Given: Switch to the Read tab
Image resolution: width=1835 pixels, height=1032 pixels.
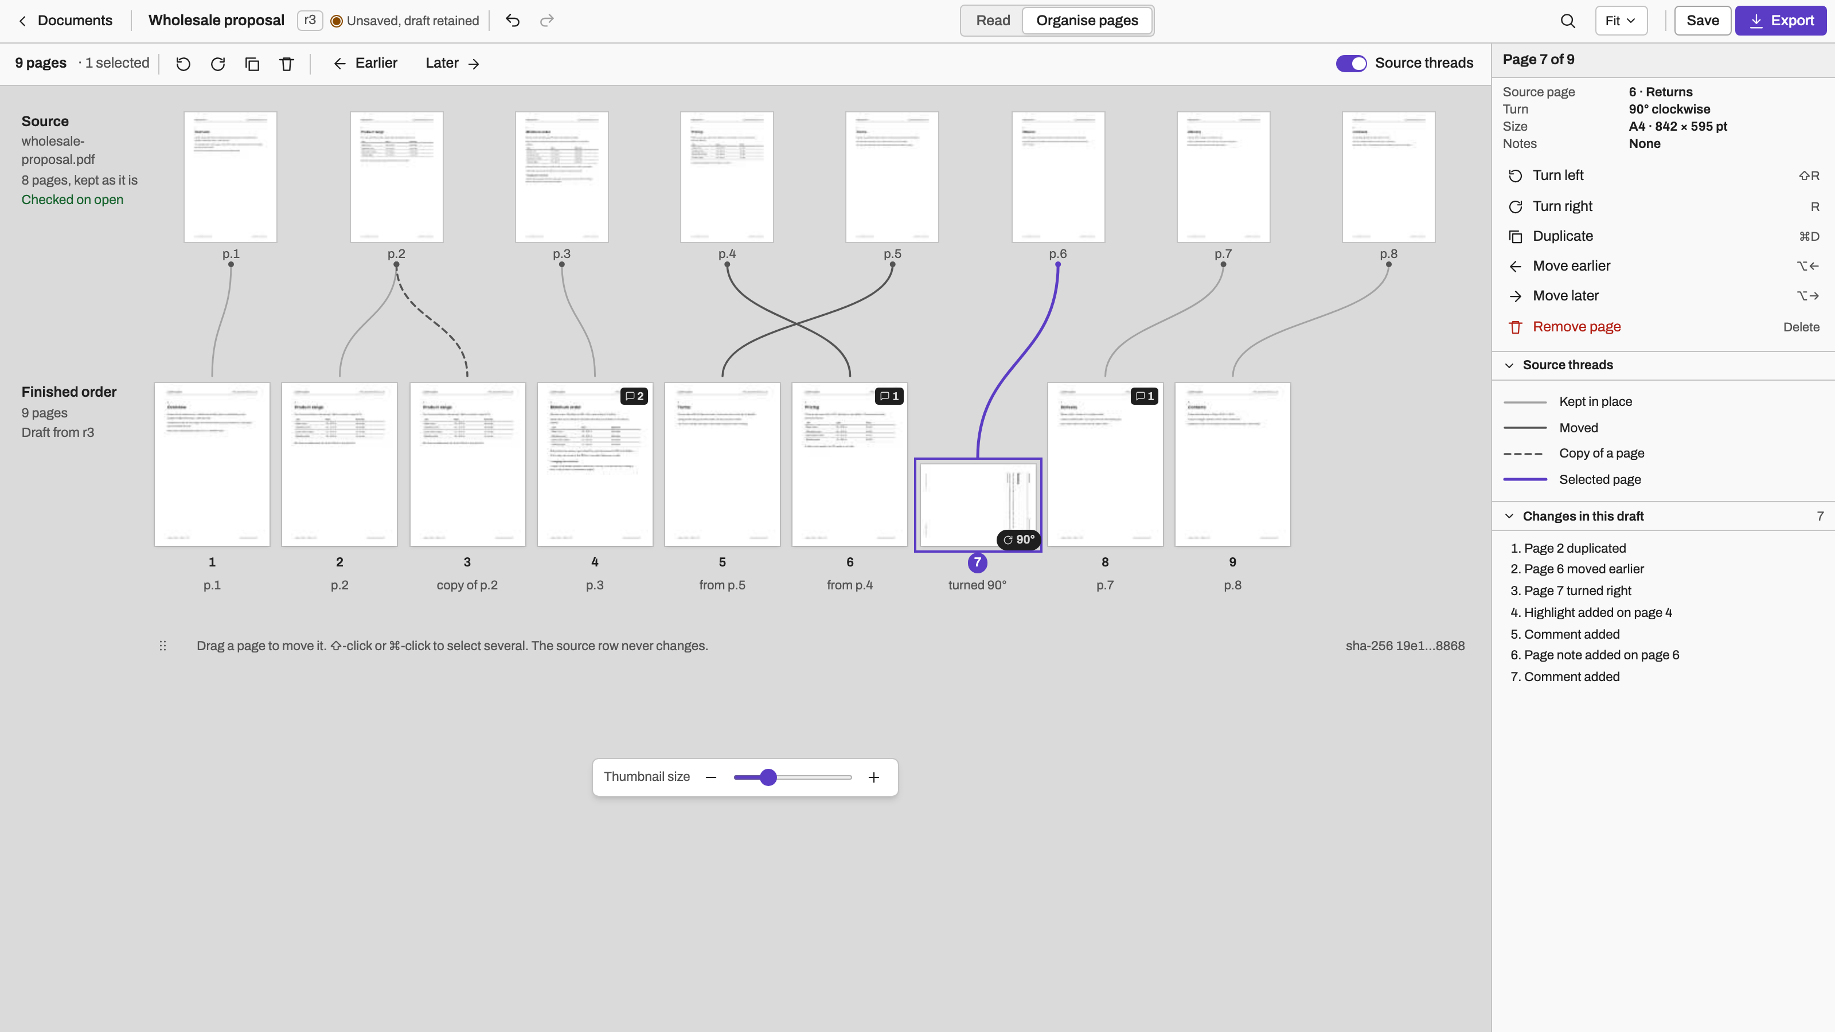Looking at the screenshot, I should point(992,21).
